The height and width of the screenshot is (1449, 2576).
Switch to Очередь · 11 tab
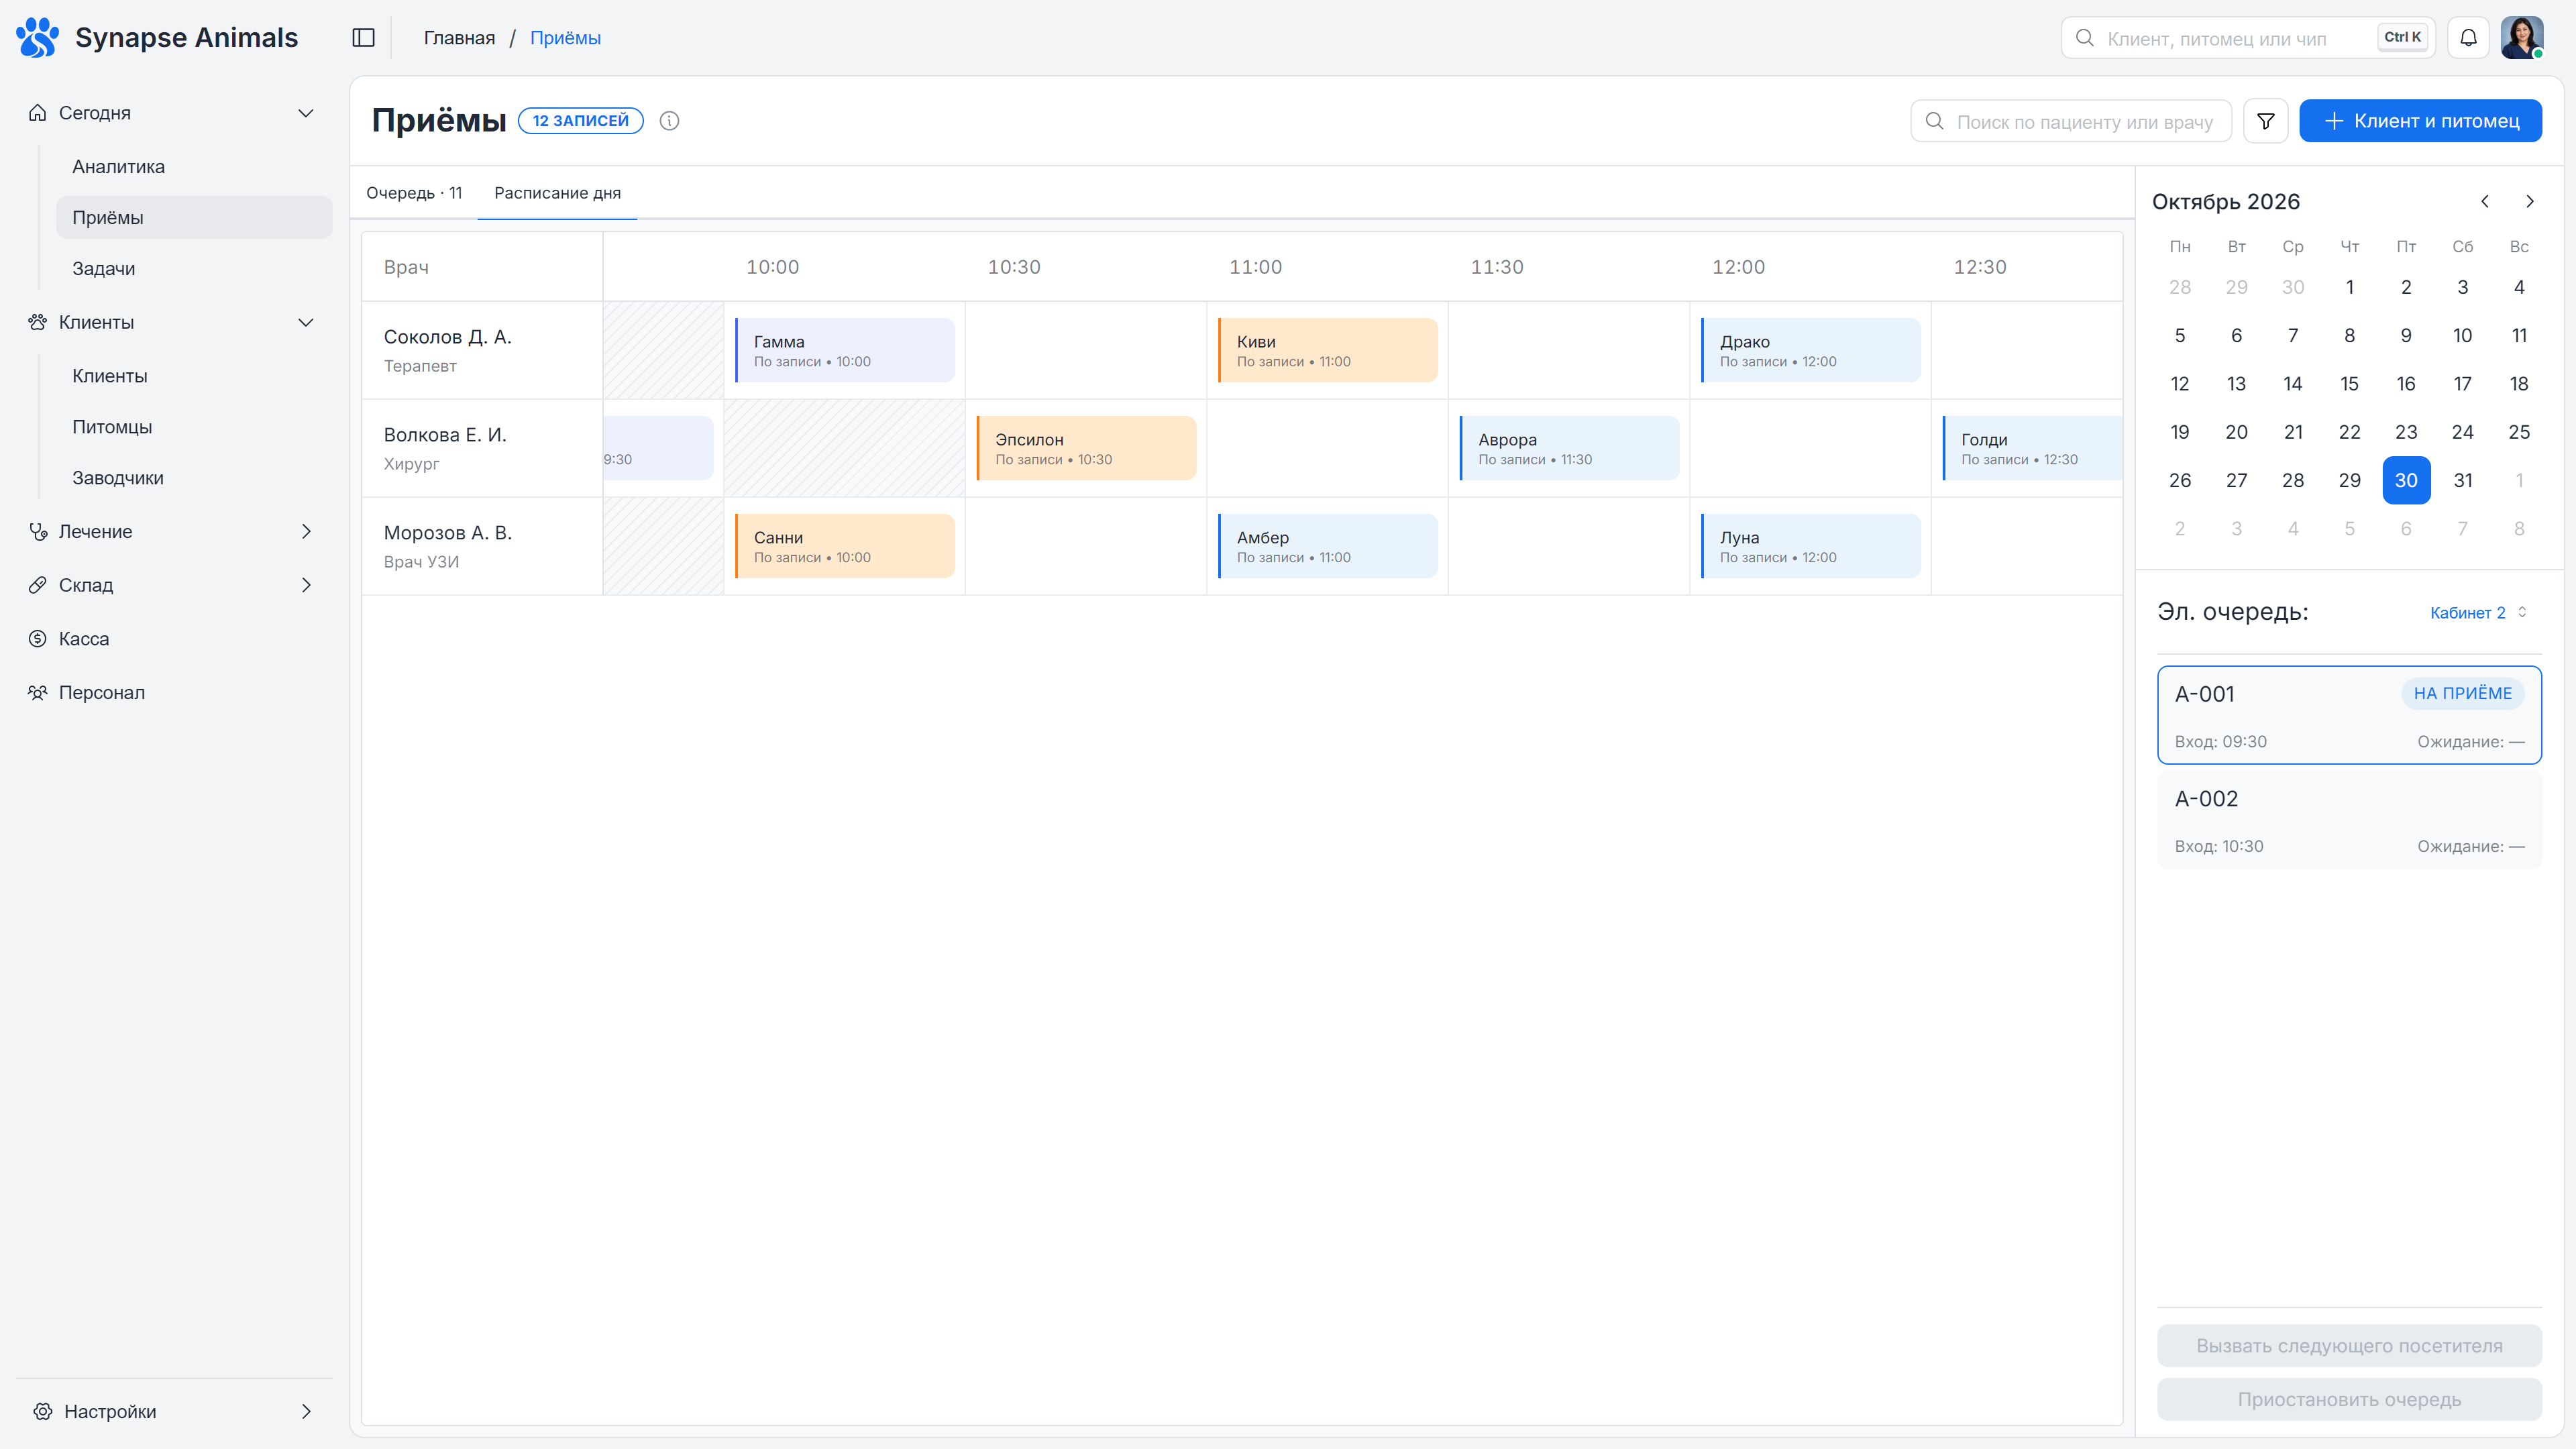pos(414,193)
